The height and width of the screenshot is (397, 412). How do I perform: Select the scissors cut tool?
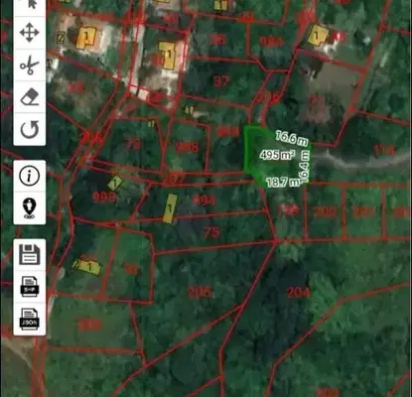[x=30, y=65]
